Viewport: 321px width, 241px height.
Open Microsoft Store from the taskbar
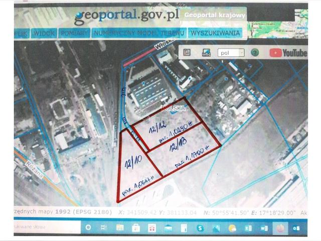click(x=136, y=228)
